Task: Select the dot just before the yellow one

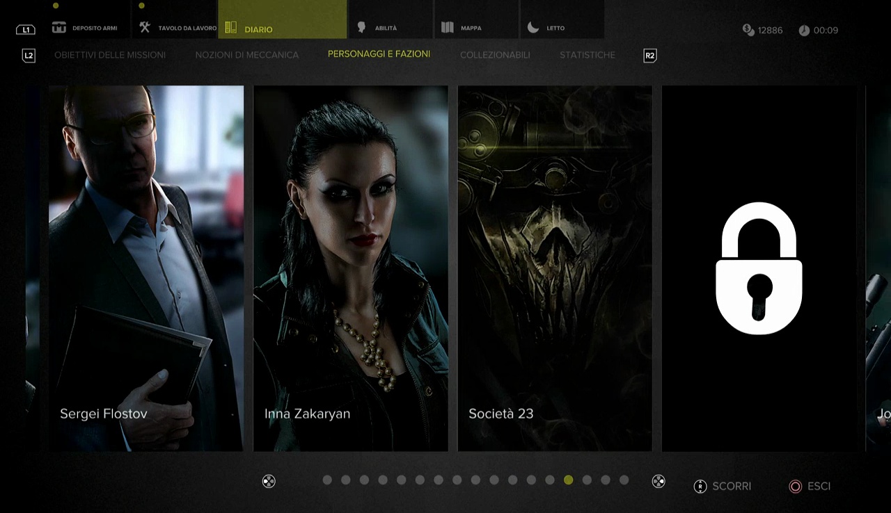Action: click(550, 480)
